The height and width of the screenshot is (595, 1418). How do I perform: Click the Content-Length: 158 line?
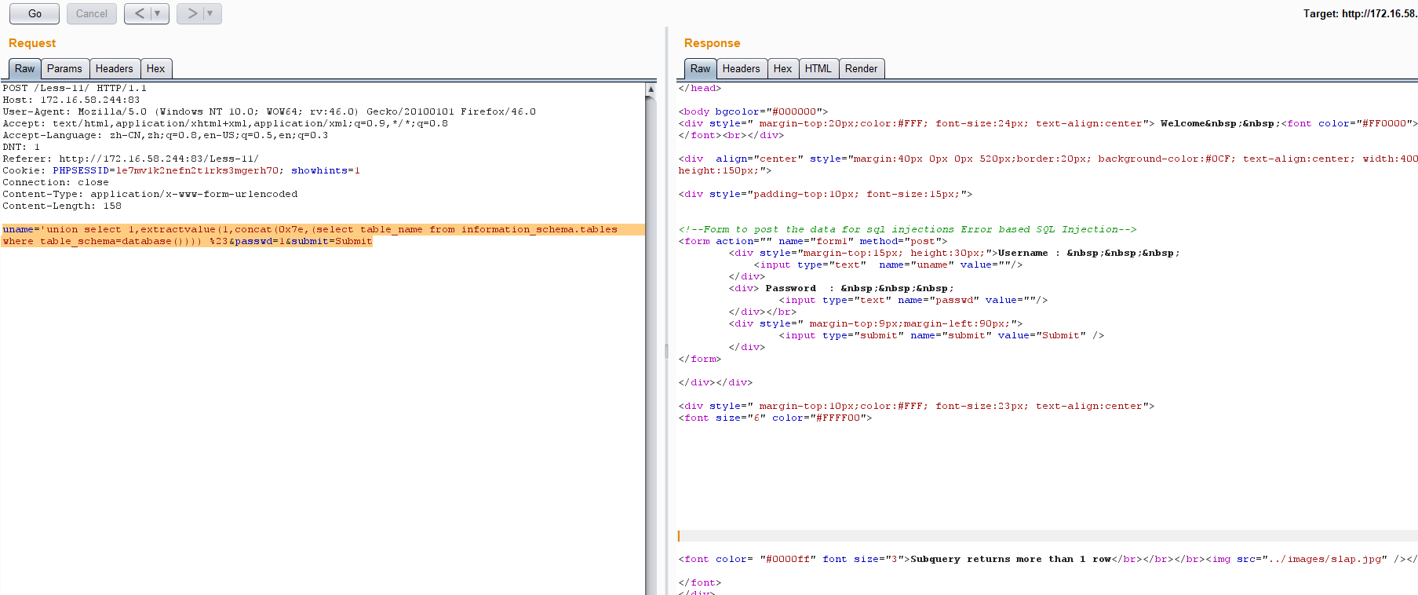click(x=62, y=206)
